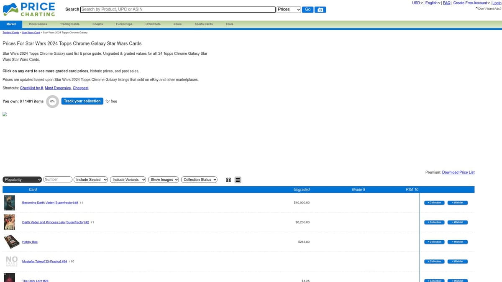Click the $285.00 Hobby Box price
Viewport: 502px width, 282px height.
click(304, 242)
